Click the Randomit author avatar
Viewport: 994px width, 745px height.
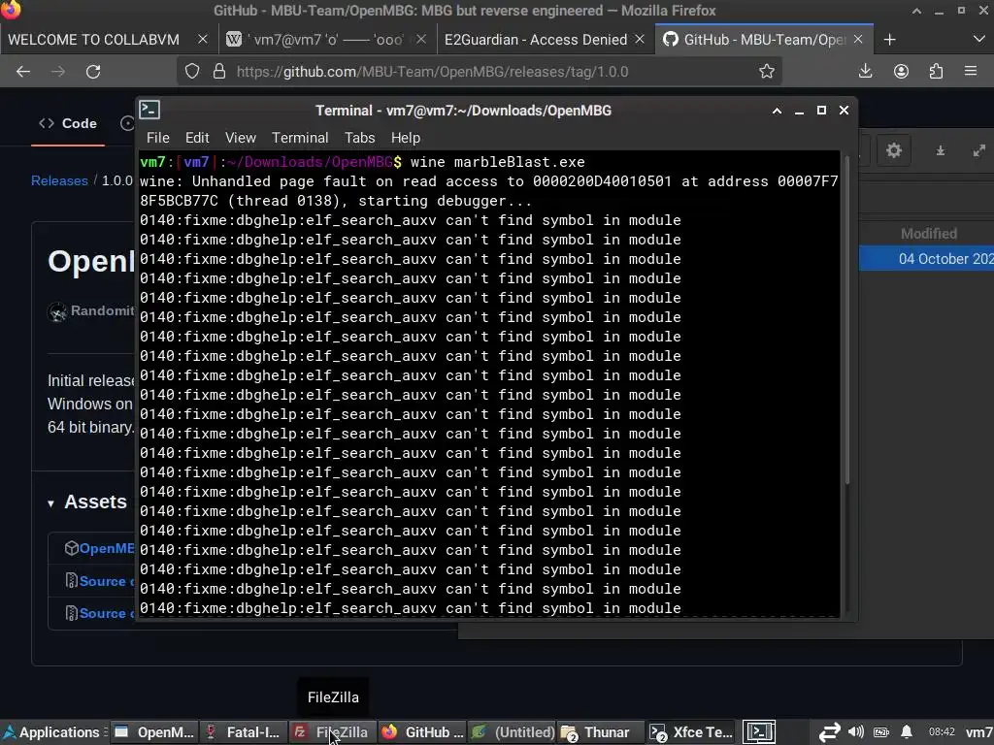[57, 311]
